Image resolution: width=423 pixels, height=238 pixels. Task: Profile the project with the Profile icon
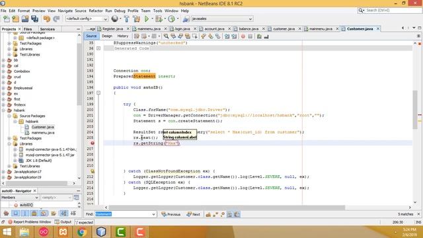coord(171,19)
